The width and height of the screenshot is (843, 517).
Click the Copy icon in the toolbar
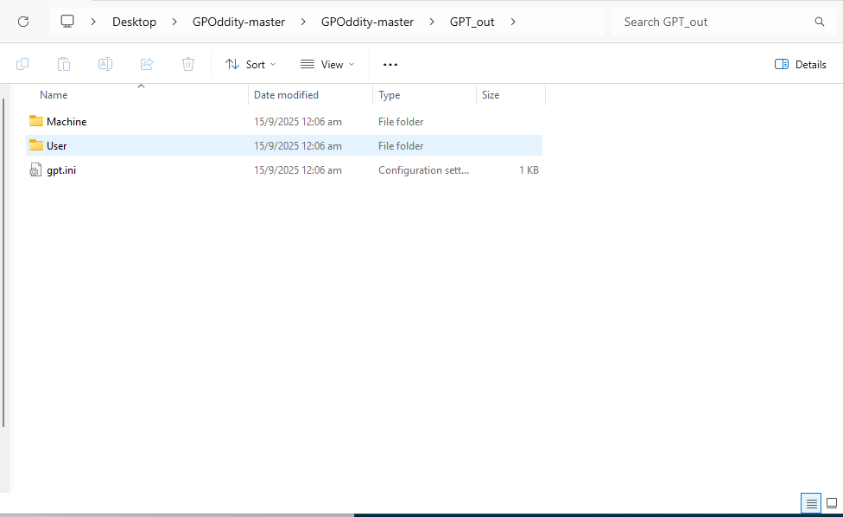[x=23, y=64]
